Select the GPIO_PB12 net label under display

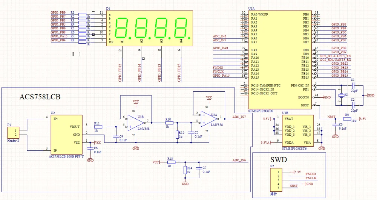(x=120, y=73)
